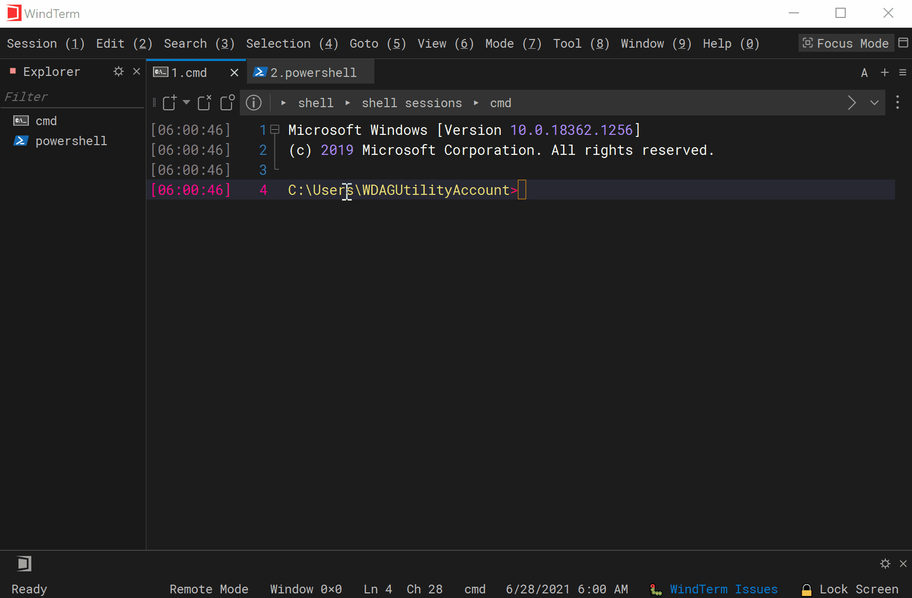Screen dimensions: 912x598
Task: Open Explorer panel settings gear
Action: tap(119, 71)
